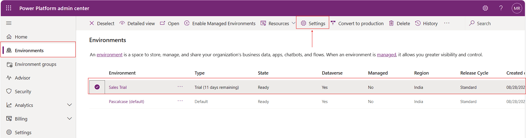The height and width of the screenshot is (138, 526).
Task: Follow the "managed" link in the description
Action: (x=386, y=55)
